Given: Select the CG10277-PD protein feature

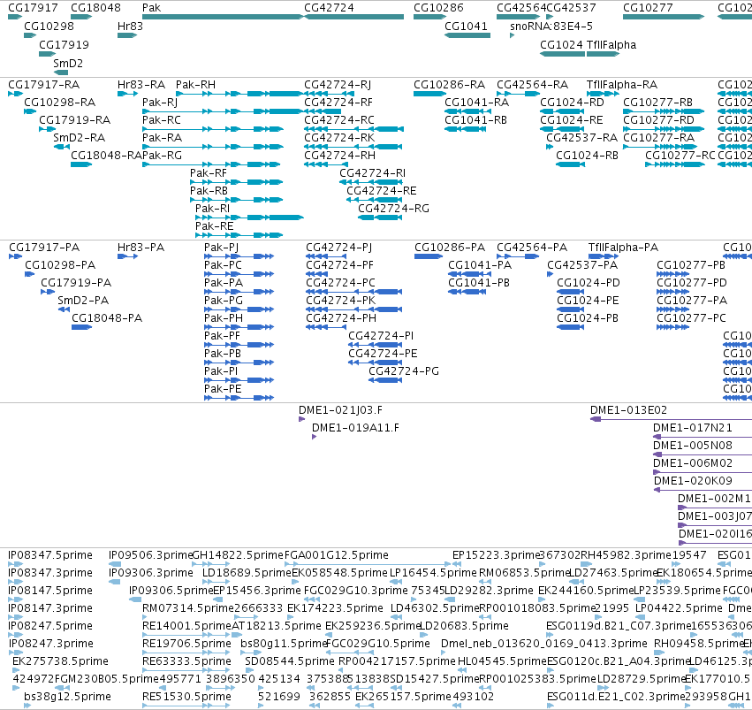Looking at the screenshot, I should tap(672, 292).
